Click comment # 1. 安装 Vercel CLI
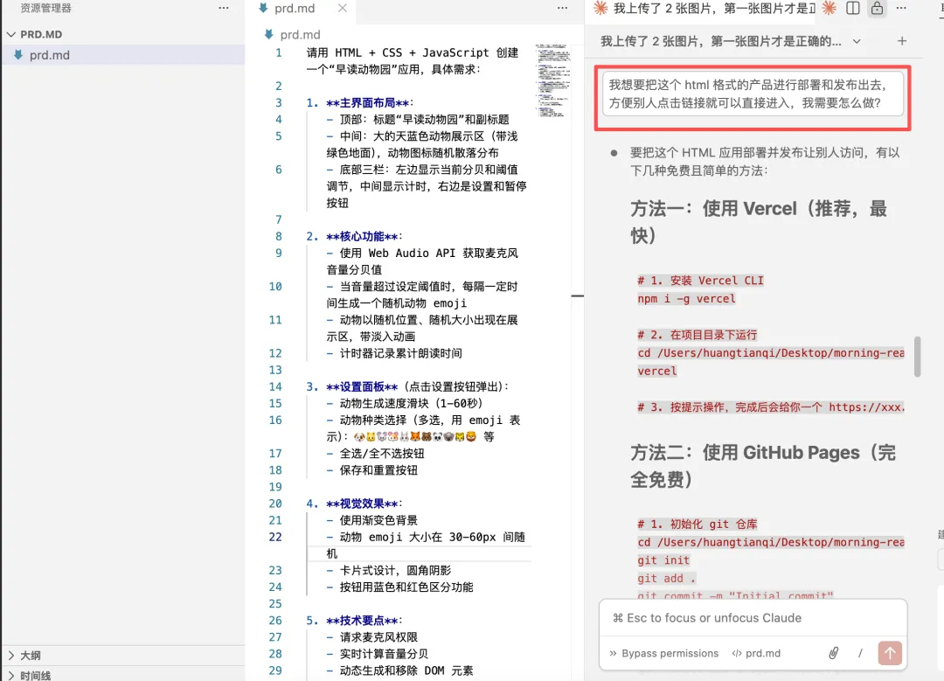 point(701,281)
